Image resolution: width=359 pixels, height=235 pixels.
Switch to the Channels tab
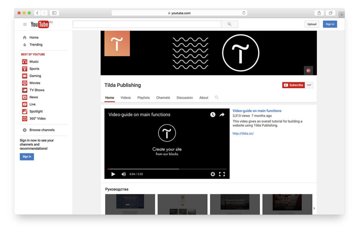click(x=163, y=98)
